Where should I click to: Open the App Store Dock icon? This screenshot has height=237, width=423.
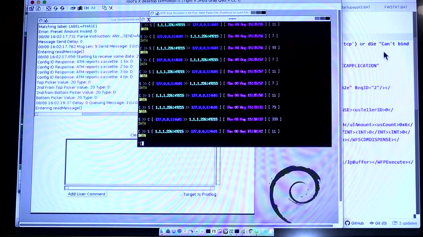[174, 231]
